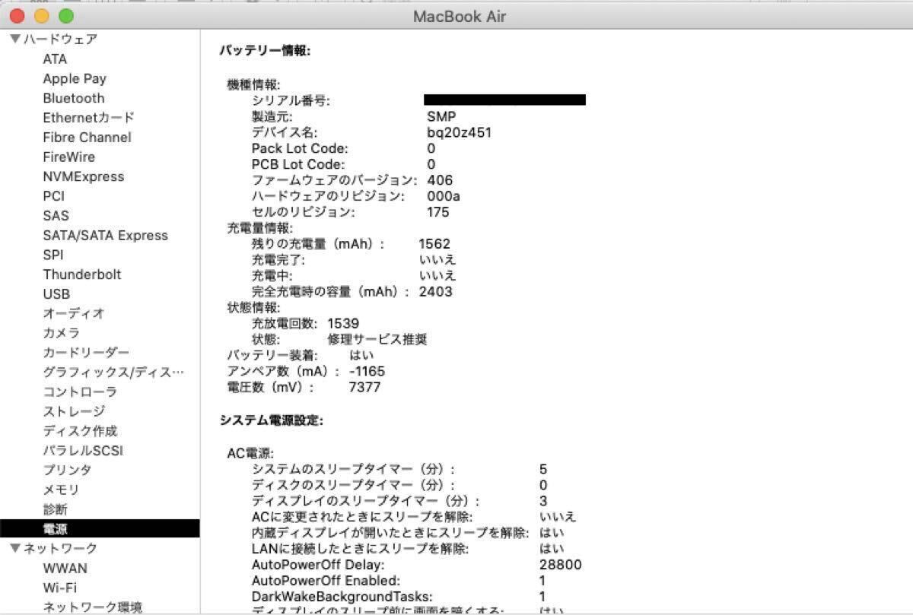This screenshot has width=913, height=615.
Task: Click the highlighted 電源 entry
Action: click(100, 528)
